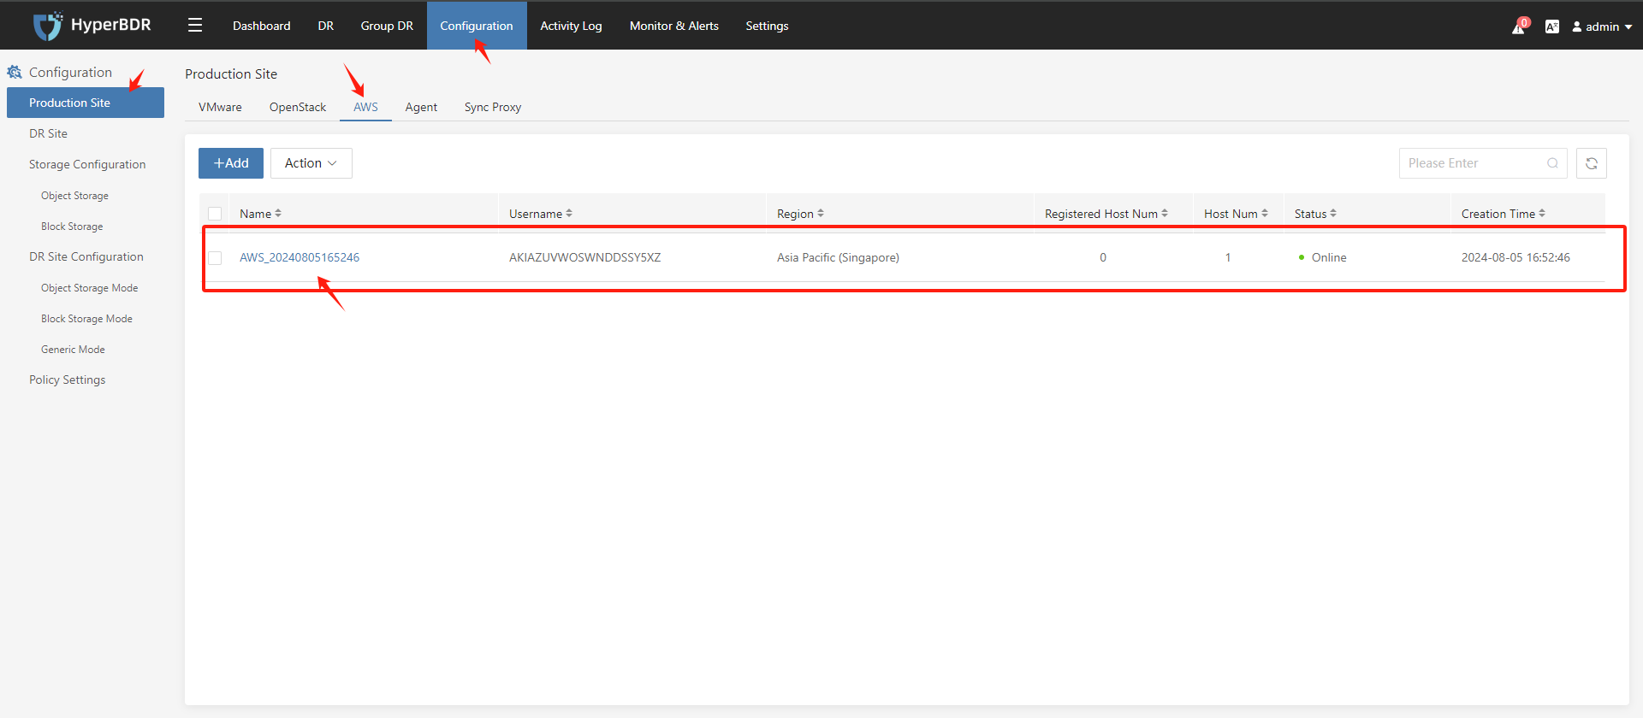
Task: Toggle the hamburger menu icon
Action: [x=195, y=26]
